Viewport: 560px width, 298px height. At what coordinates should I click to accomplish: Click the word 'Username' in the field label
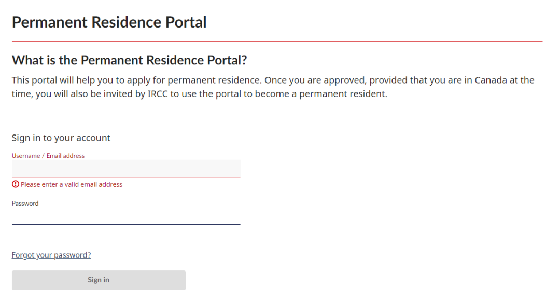point(26,156)
